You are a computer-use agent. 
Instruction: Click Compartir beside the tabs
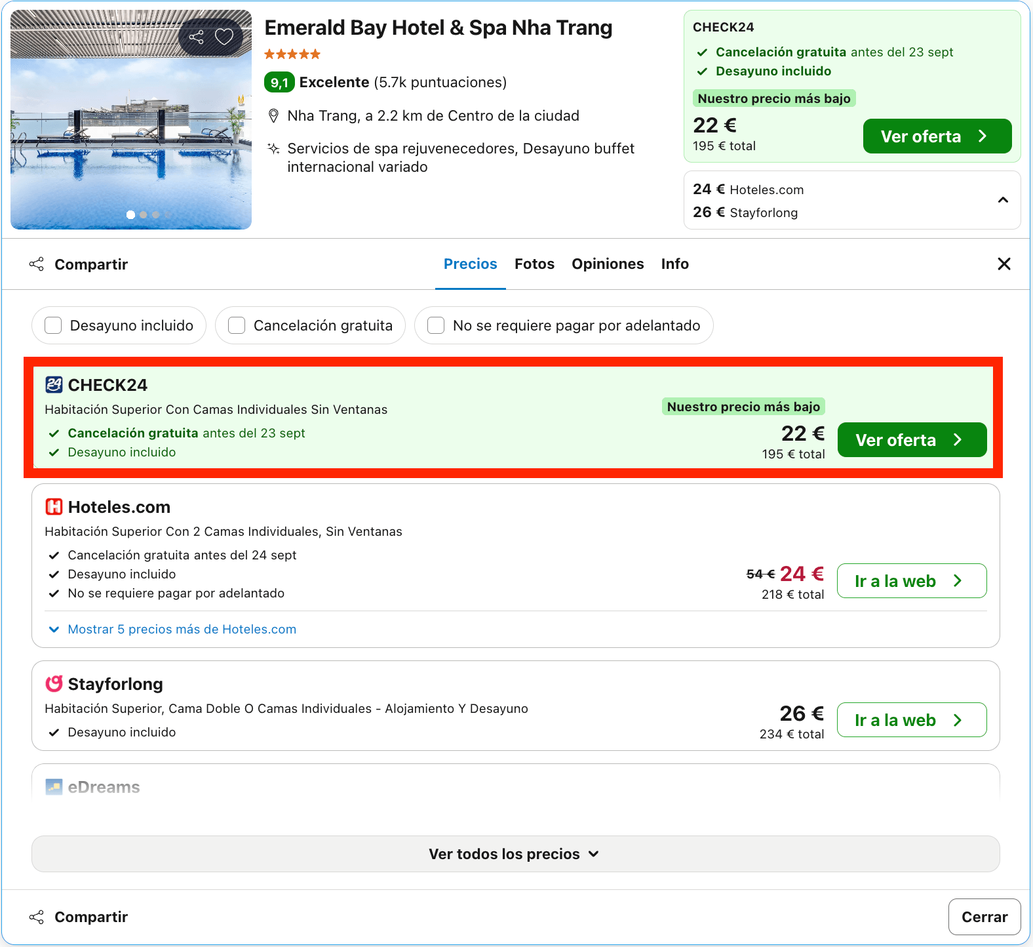[79, 264]
